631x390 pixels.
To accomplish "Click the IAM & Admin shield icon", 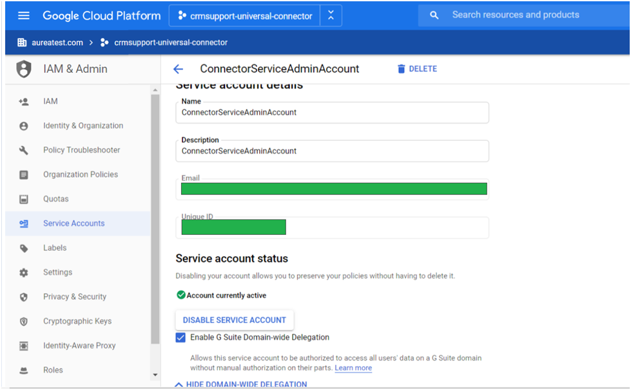I will coord(24,69).
